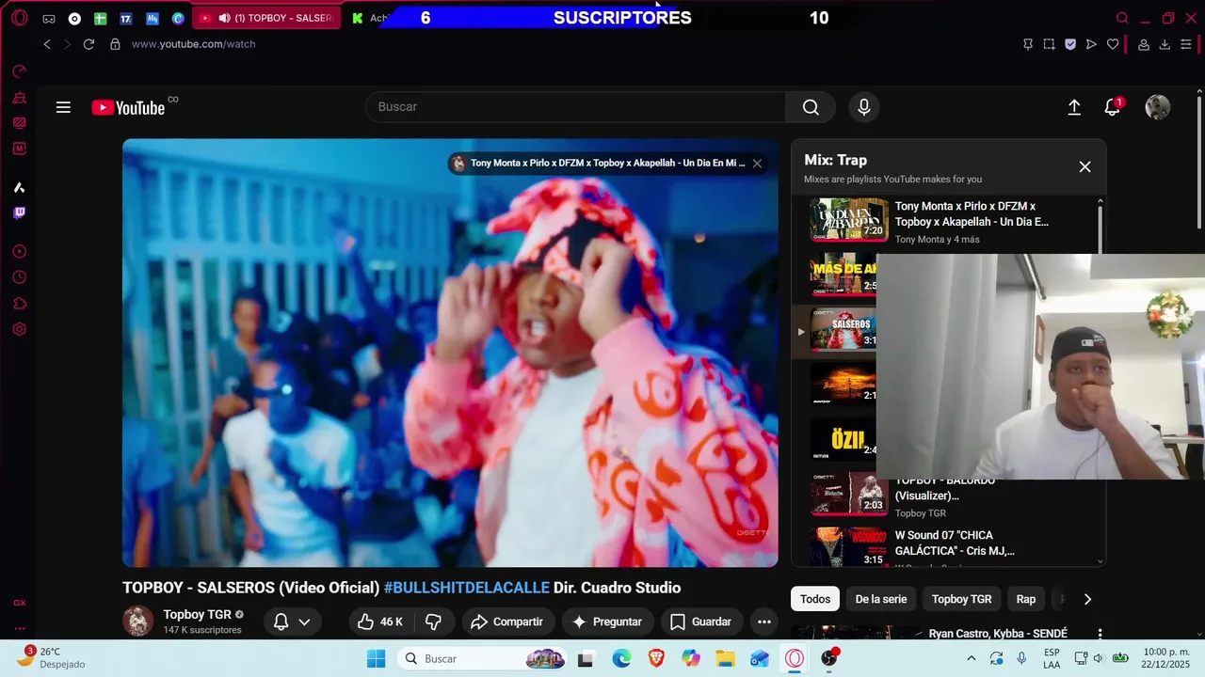
Task: Take a snapshot with the Opera capture icon
Action: 1049,44
